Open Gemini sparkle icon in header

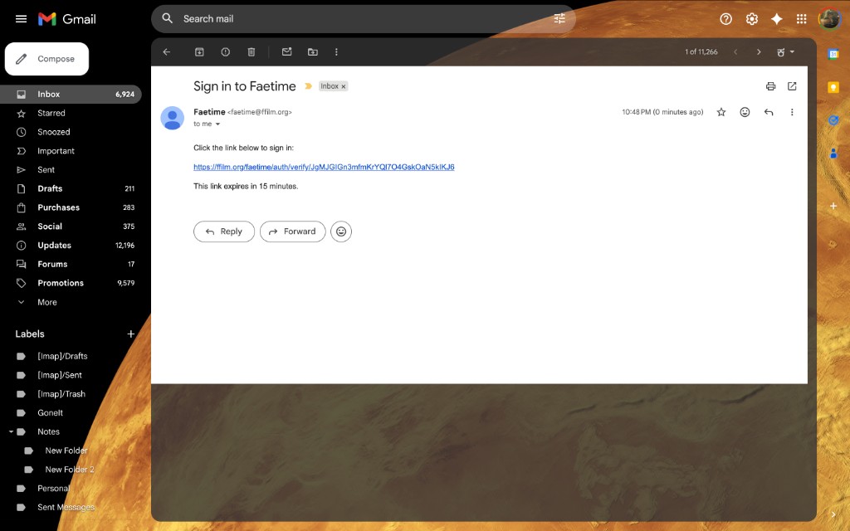click(x=777, y=19)
